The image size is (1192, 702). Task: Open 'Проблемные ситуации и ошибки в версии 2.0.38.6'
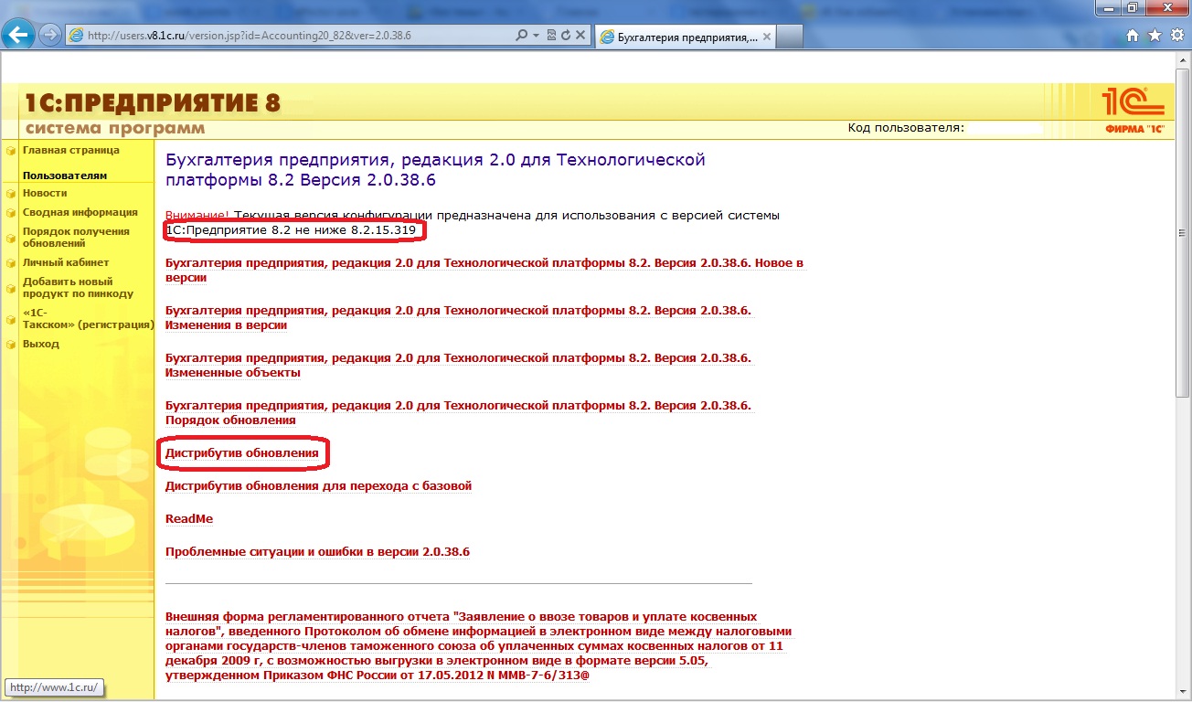point(317,551)
